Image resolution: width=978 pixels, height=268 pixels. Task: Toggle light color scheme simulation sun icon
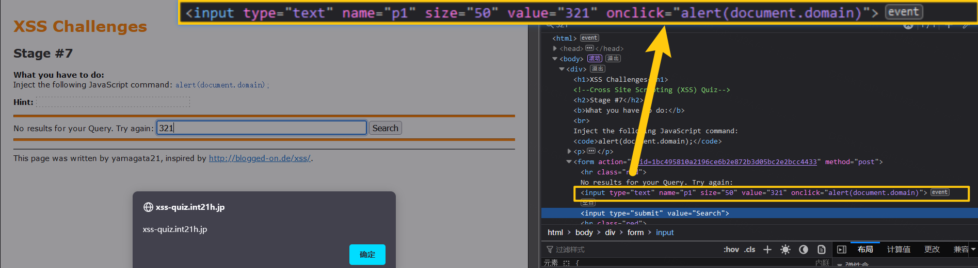pyautogui.click(x=785, y=249)
